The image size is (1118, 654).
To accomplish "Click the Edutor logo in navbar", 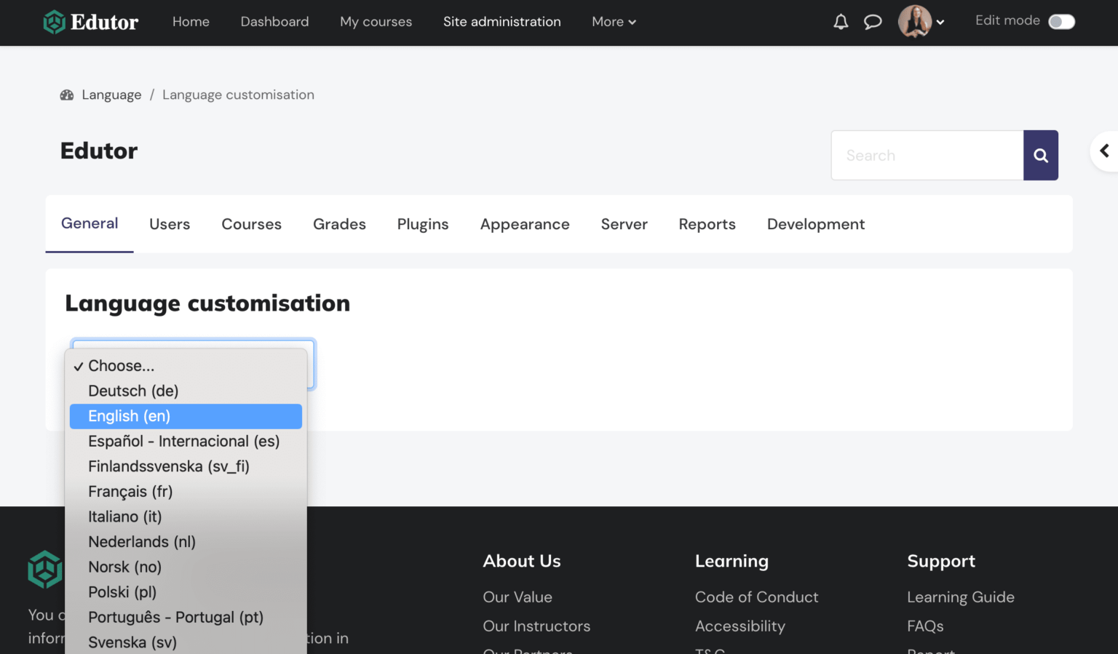I will pyautogui.click(x=90, y=22).
